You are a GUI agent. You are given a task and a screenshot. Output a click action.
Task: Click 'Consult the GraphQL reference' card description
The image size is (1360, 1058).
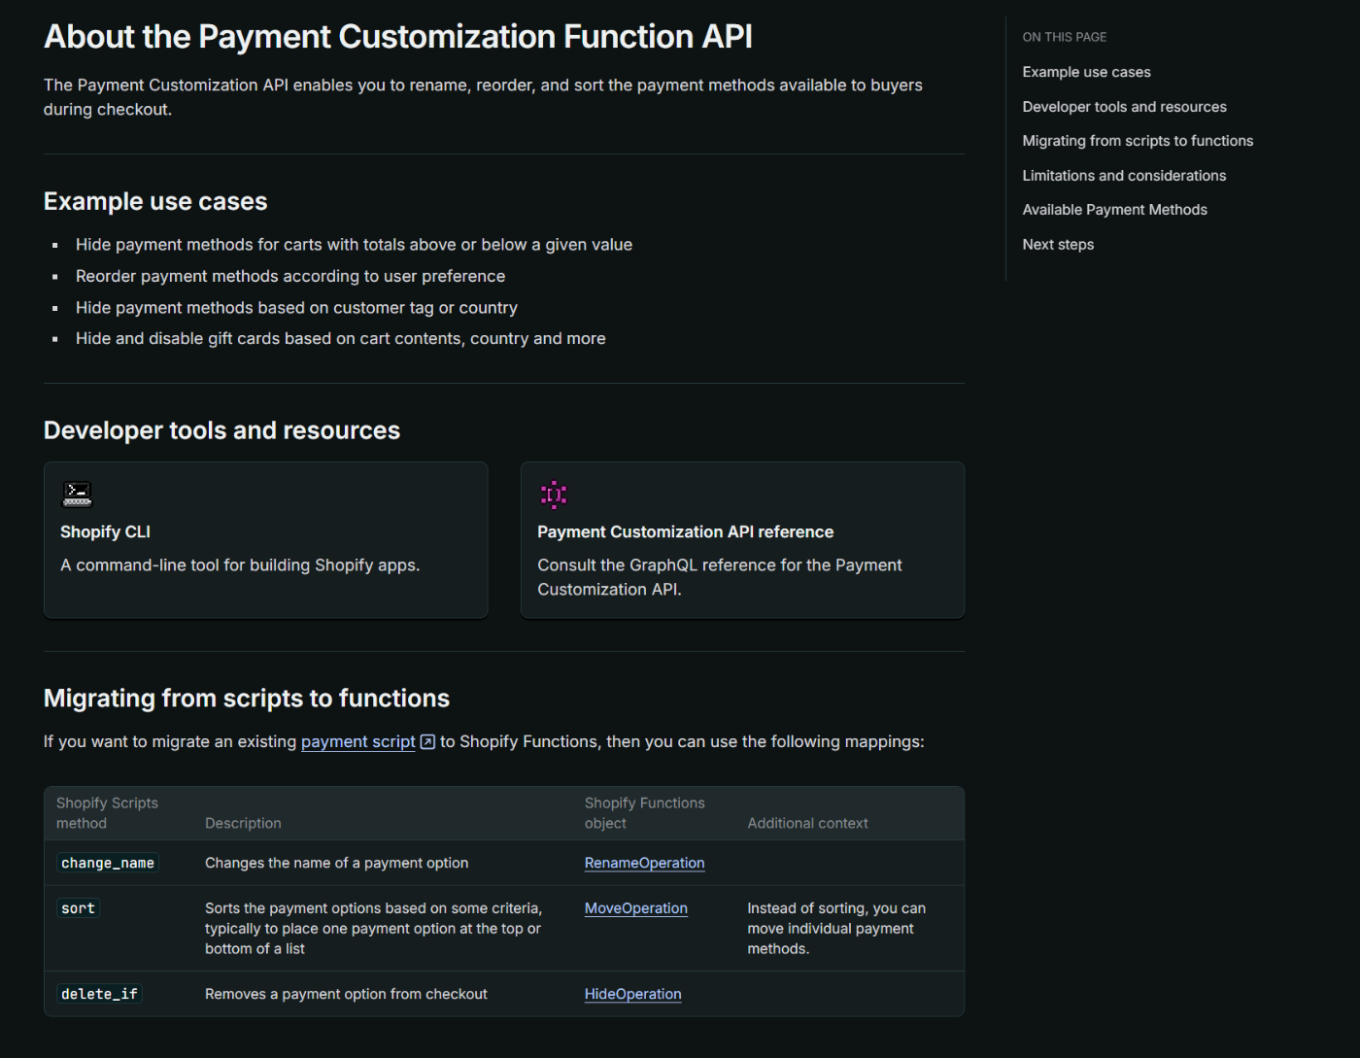[x=720, y=577]
